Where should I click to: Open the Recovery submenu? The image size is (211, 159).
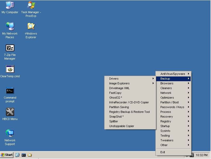pyautogui.click(x=173, y=117)
